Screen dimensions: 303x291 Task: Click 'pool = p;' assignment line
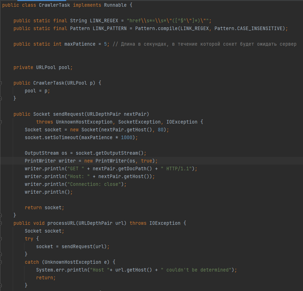37,91
